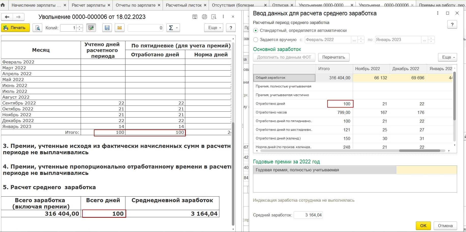Send document by email envelope icon
Viewport: 466px width, 232px height.
tap(119, 28)
